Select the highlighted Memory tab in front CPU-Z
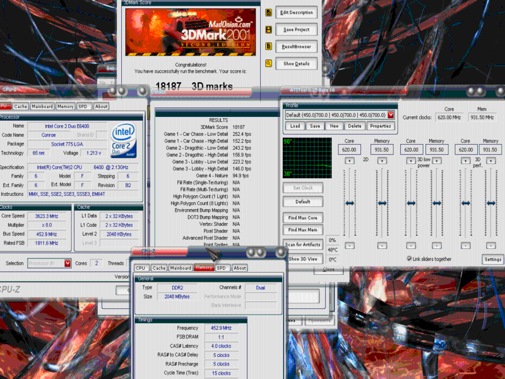The image size is (505, 379). [204, 268]
